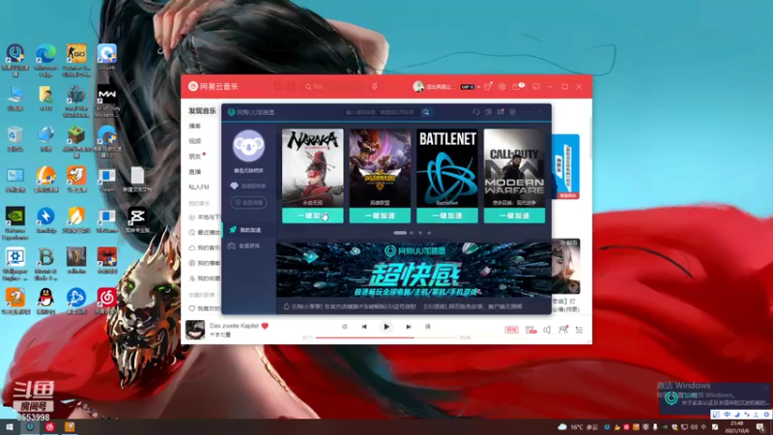Focus the game search field in UU accelerator
Screen dimensions: 773x435
pyautogui.click(x=382, y=112)
